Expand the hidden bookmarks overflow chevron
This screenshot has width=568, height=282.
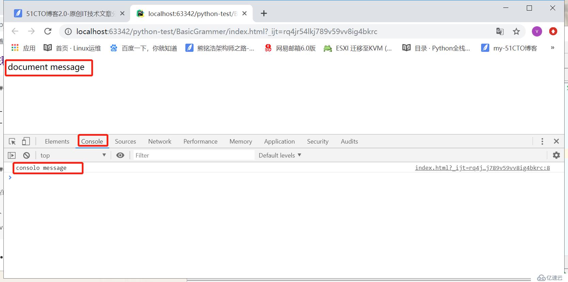pyautogui.click(x=552, y=48)
